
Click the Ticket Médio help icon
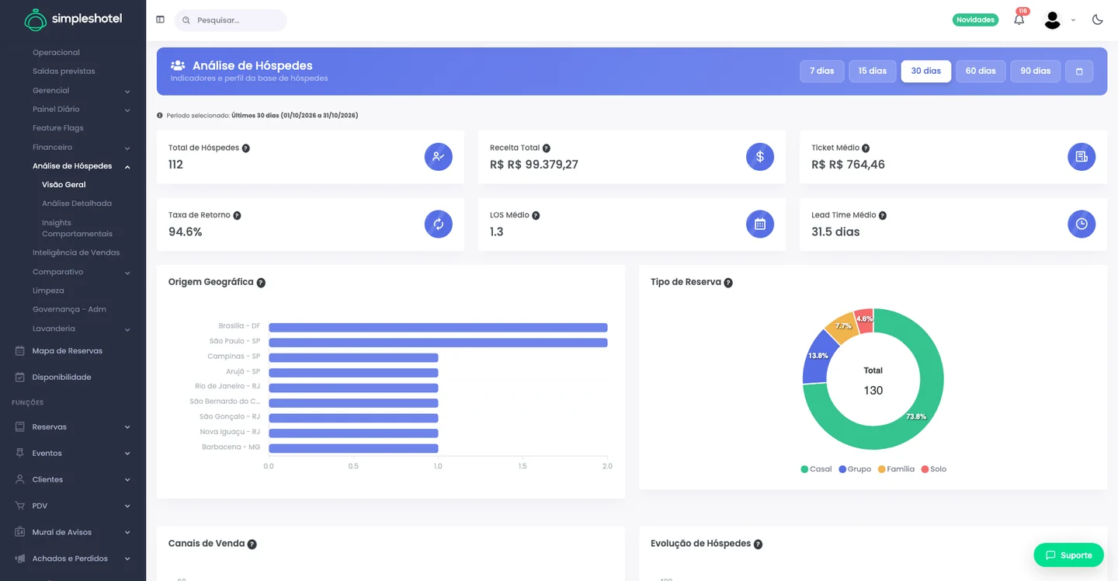pyautogui.click(x=866, y=148)
